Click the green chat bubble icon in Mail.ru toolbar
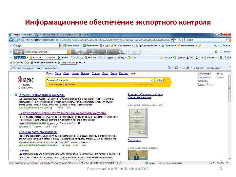The width and height of the screenshot is (236, 177). pyautogui.click(x=175, y=57)
